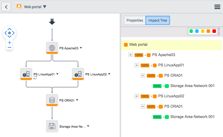Click the back arrow button

(x=6, y=7)
